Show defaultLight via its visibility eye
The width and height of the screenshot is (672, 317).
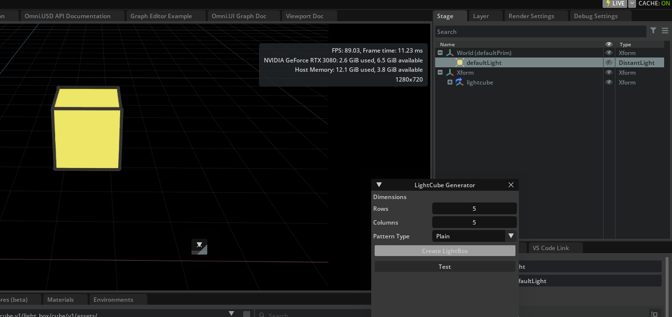coord(609,62)
